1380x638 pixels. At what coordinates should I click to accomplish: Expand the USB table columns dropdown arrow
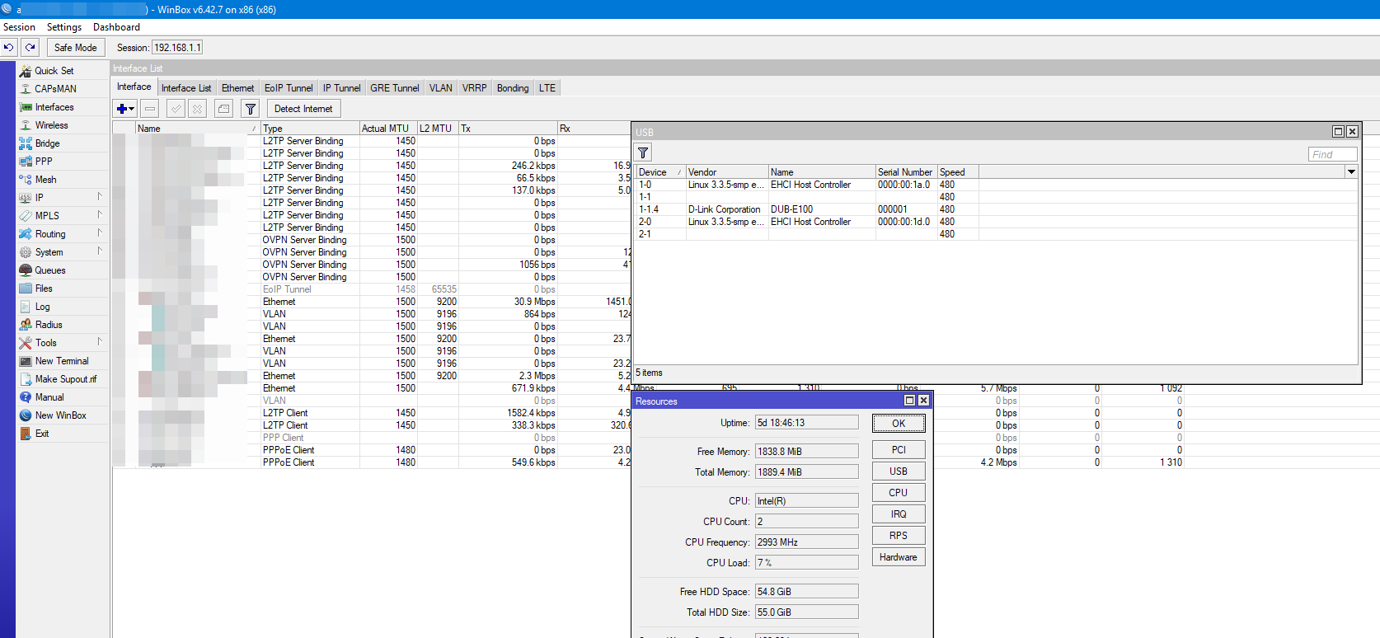(x=1351, y=172)
